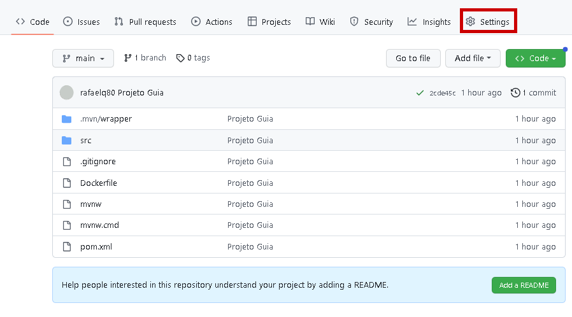Open the mvnw.cmd file
Screen dimensions: 572x317
99,225
